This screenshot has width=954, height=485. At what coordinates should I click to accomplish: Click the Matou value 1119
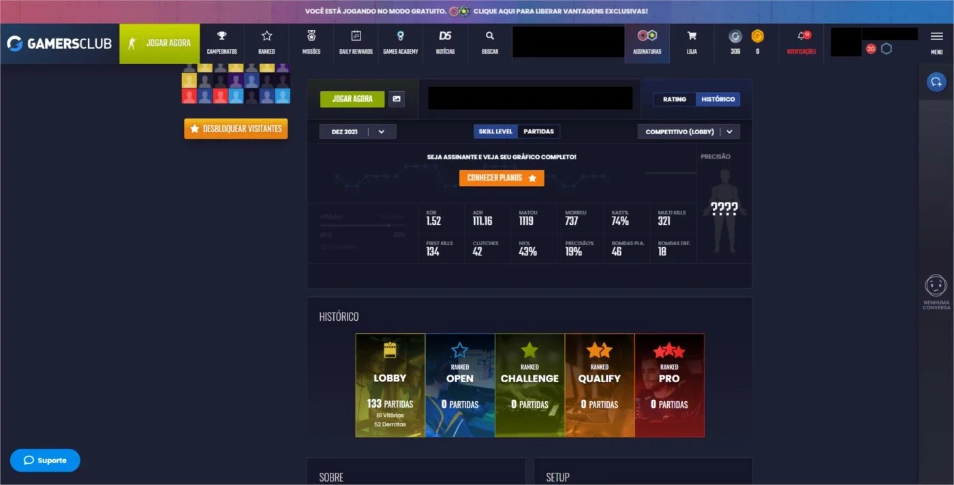(x=526, y=221)
